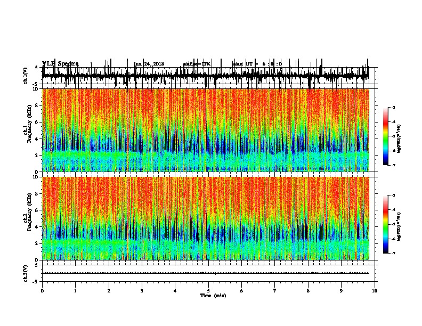Click the "Time (min)" axis title
This screenshot has width=422, height=326.
click(213, 296)
